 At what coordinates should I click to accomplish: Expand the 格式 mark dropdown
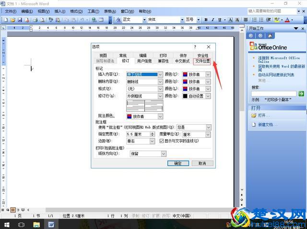click(x=160, y=89)
